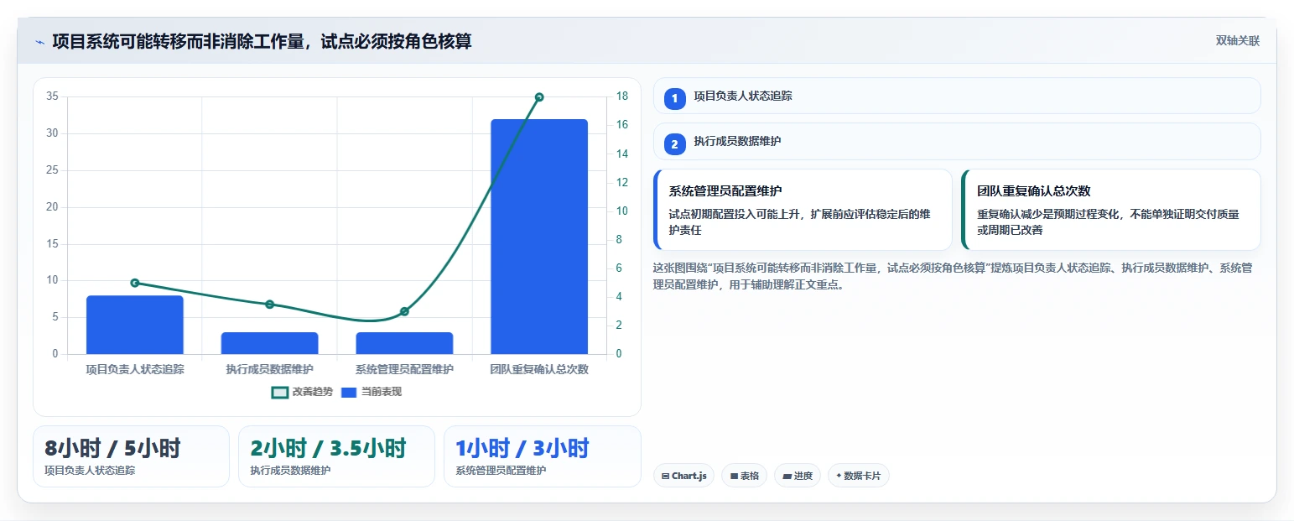The height and width of the screenshot is (521, 1294).
Task: Select the 进度 tag
Action: click(x=798, y=476)
